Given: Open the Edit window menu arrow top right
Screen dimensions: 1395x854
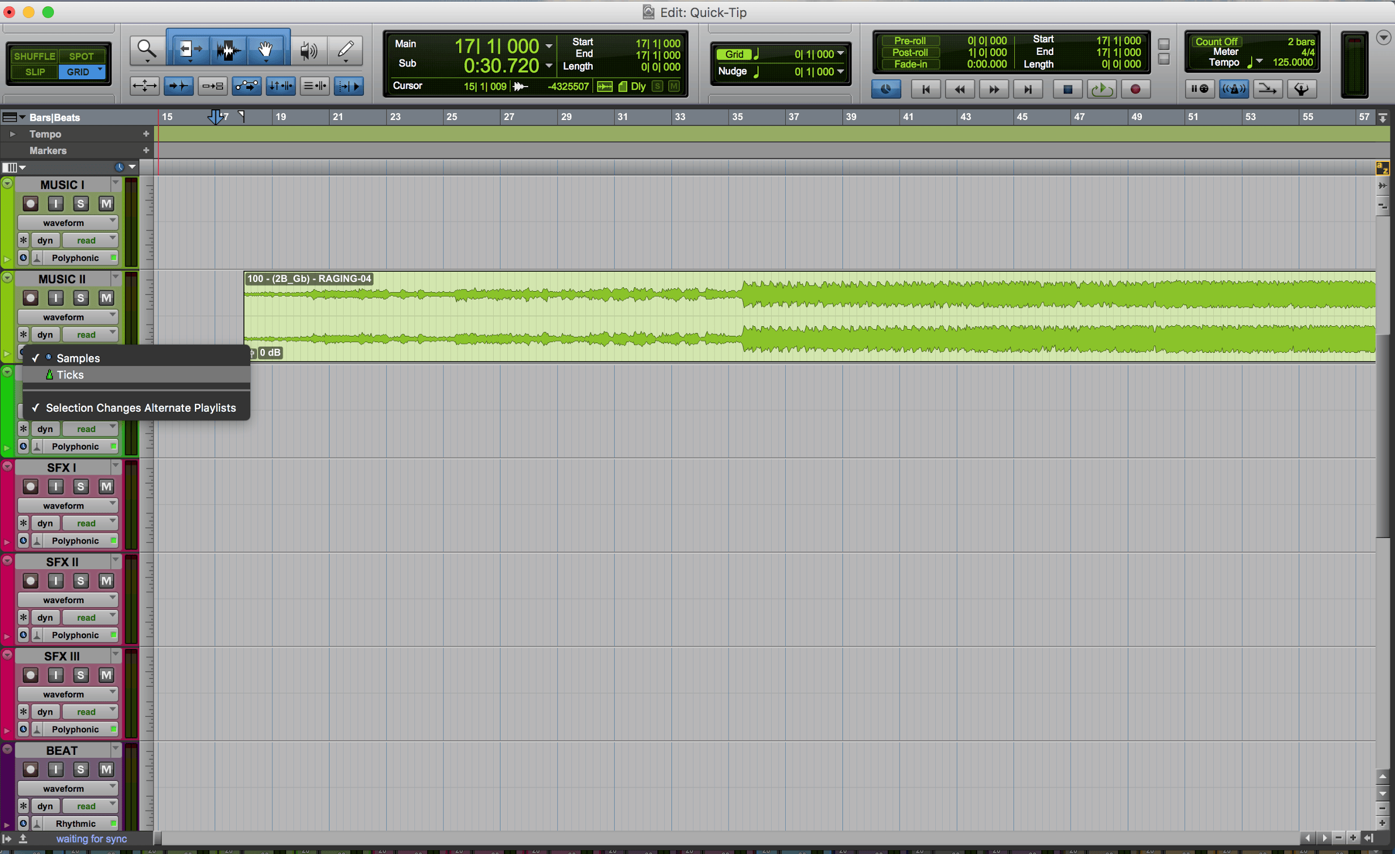Looking at the screenshot, I should tap(1383, 37).
